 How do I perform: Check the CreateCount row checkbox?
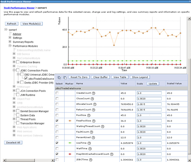tap(57, 93)
